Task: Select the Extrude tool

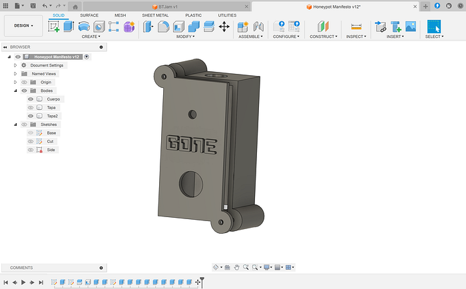Action: (x=69, y=27)
